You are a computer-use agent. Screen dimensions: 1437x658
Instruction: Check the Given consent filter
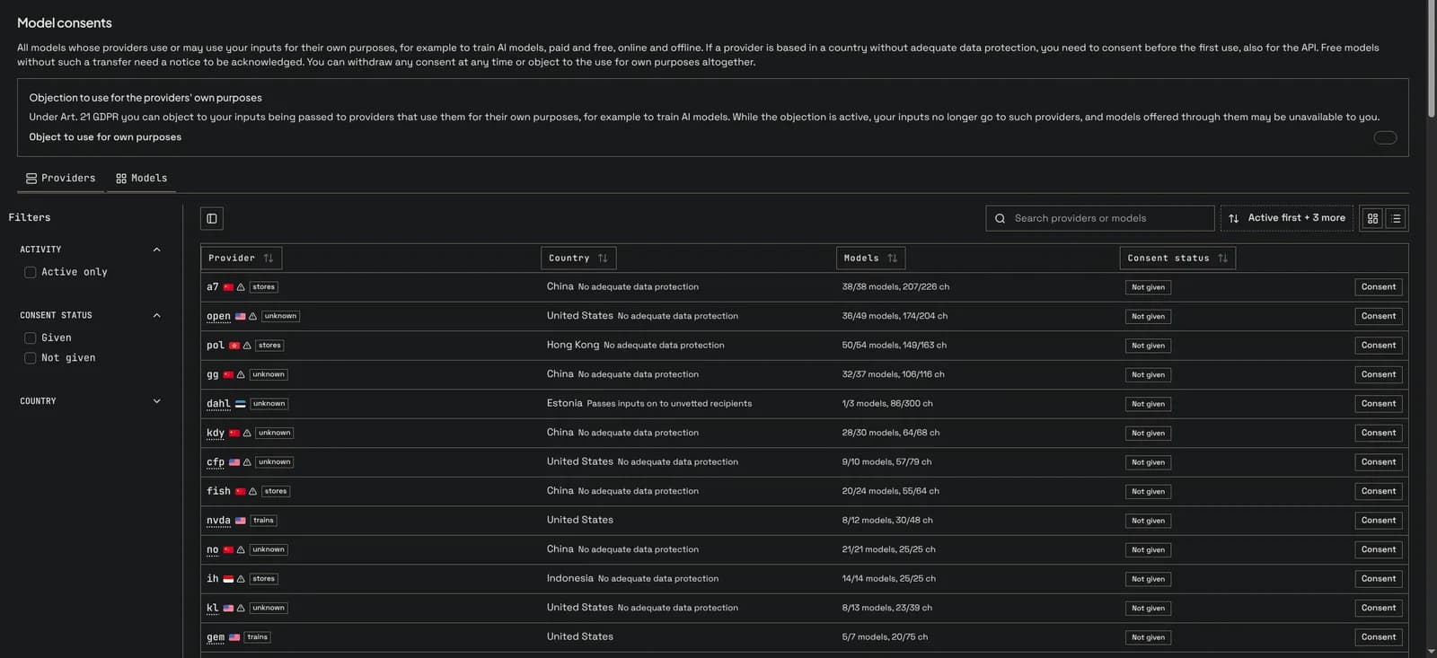click(31, 338)
